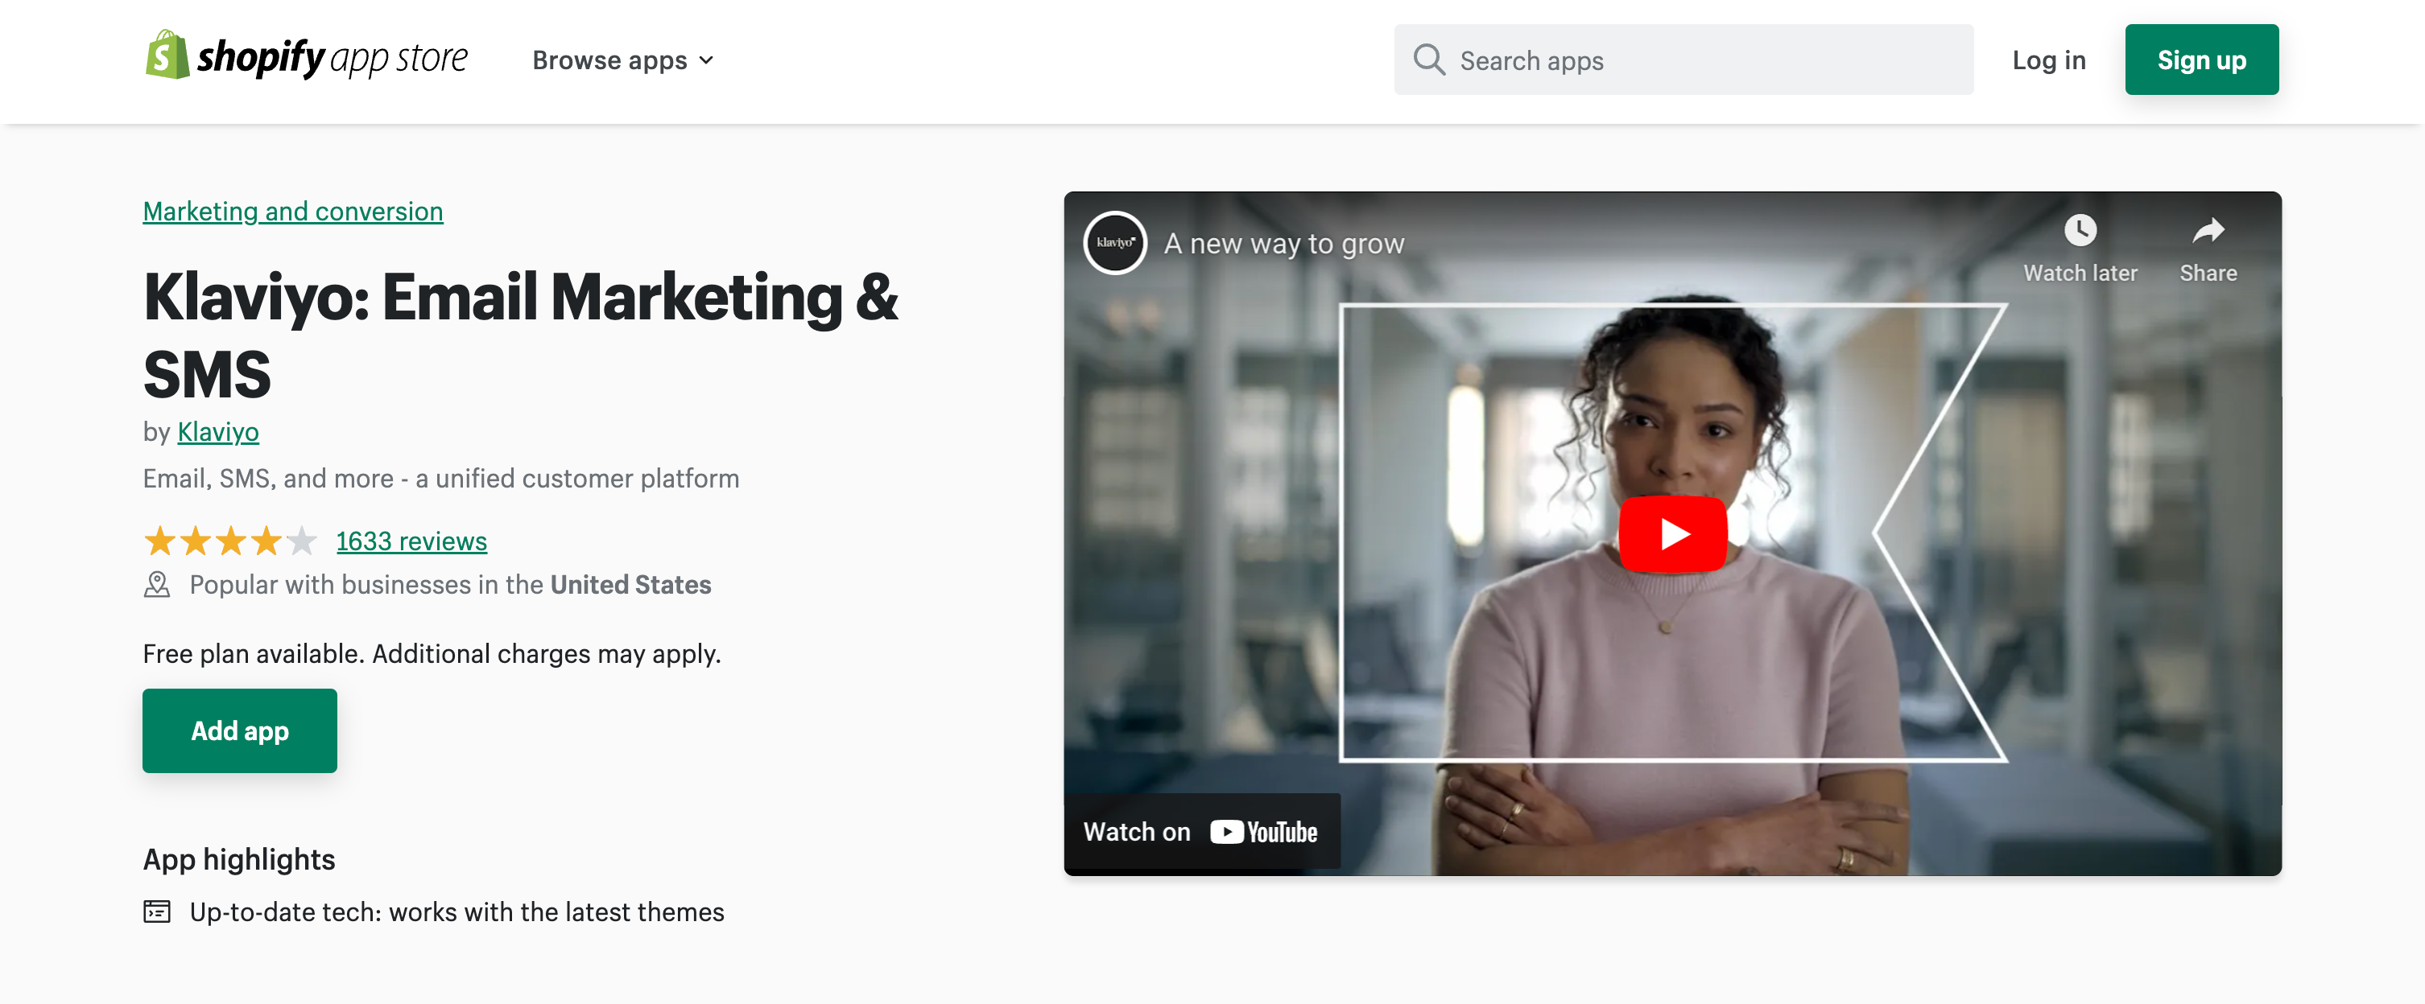This screenshot has height=1004, width=2425.
Task: Open the 1633 reviews link
Action: click(411, 541)
